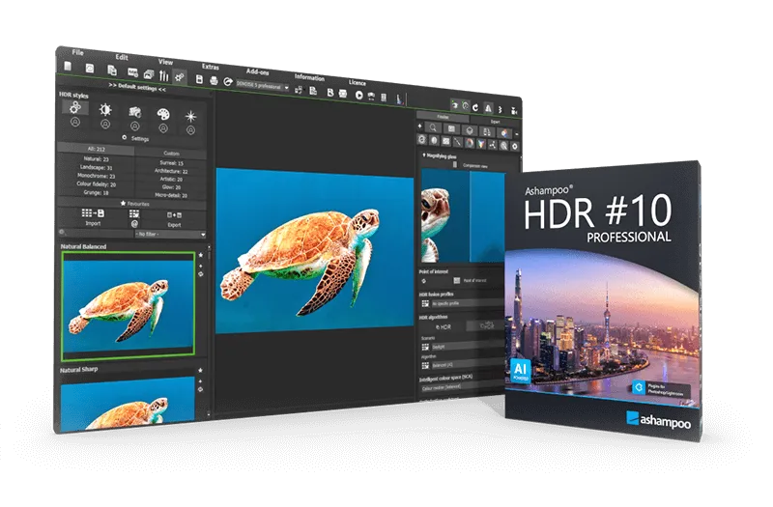Select the flower-gear HDR style icon

pos(75,107)
